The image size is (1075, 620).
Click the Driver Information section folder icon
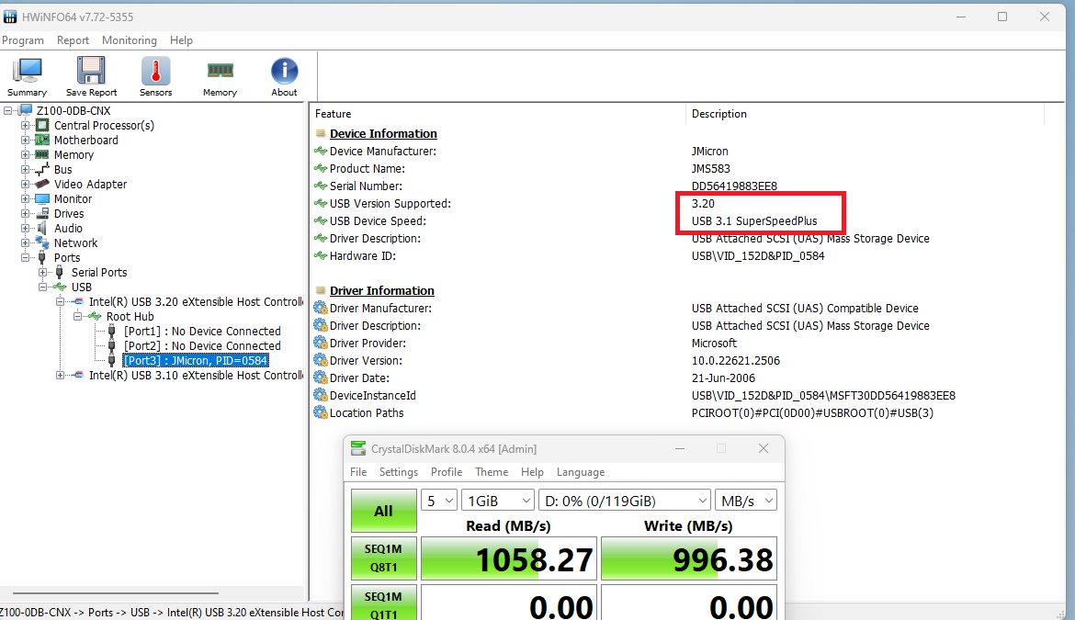coord(320,290)
